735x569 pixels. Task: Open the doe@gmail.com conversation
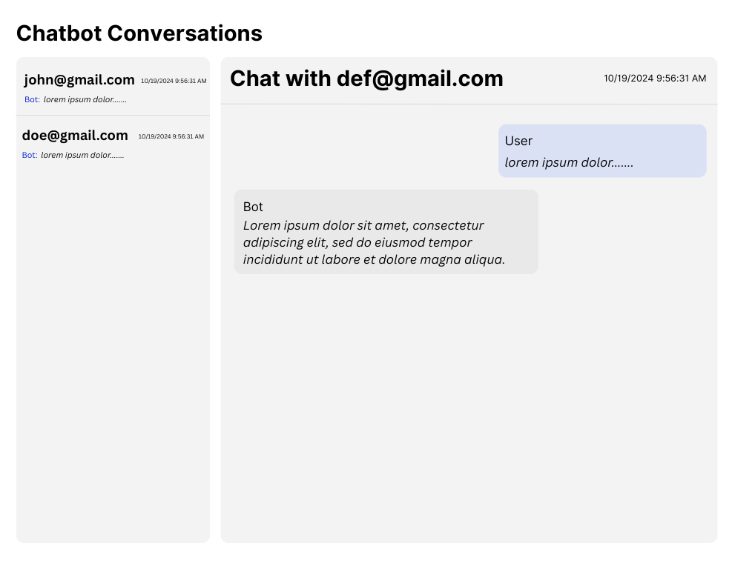(x=113, y=144)
